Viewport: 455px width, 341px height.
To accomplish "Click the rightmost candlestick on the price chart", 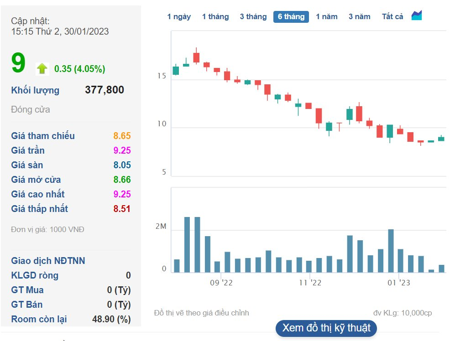I will click(441, 139).
